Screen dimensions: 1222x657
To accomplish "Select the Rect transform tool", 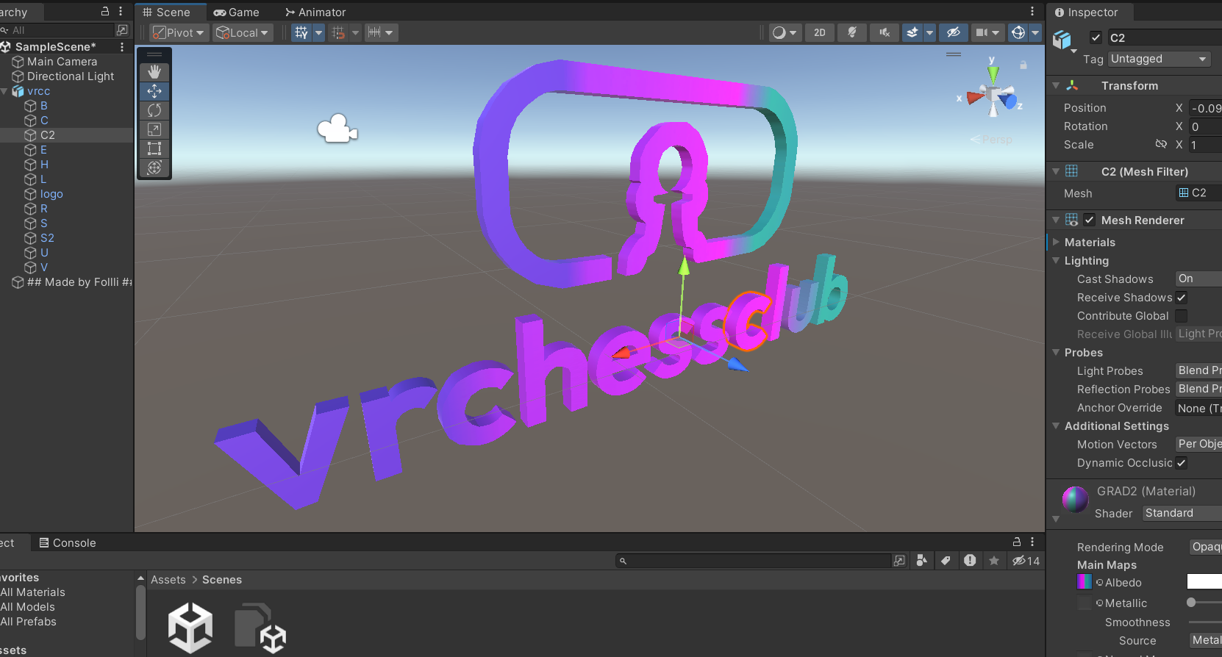I will 154,148.
